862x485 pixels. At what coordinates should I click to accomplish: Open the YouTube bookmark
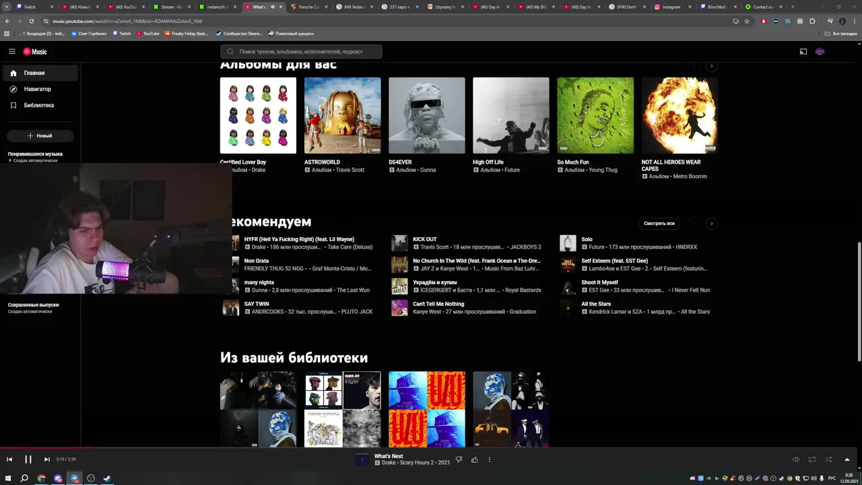(147, 34)
